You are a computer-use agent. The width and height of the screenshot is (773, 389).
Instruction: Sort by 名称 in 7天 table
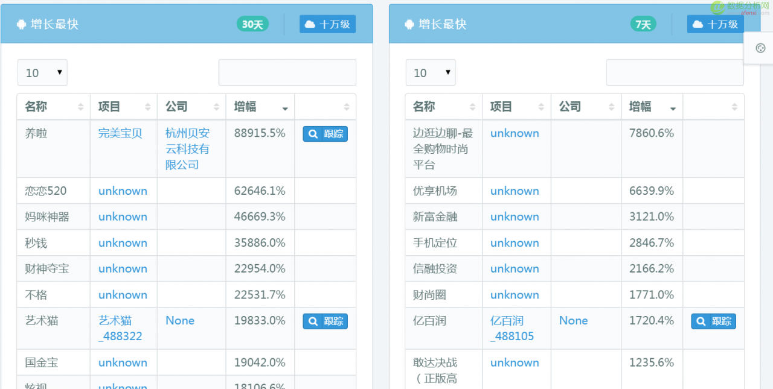444,107
